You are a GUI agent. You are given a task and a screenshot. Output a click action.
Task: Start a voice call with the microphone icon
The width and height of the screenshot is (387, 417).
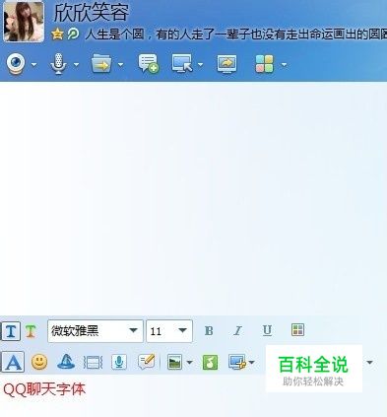pos(58,64)
